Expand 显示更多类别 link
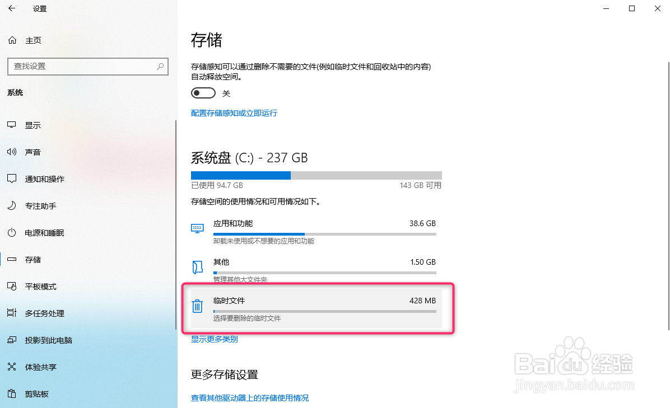The height and width of the screenshot is (408, 670). click(215, 339)
